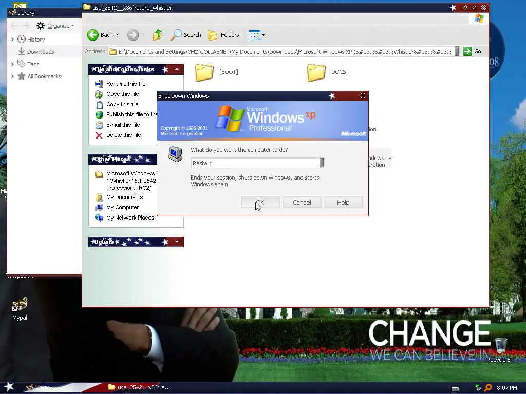This screenshot has width=526, height=394.
Task: Expand All Bookmarks in Library window
Action: tap(12, 76)
